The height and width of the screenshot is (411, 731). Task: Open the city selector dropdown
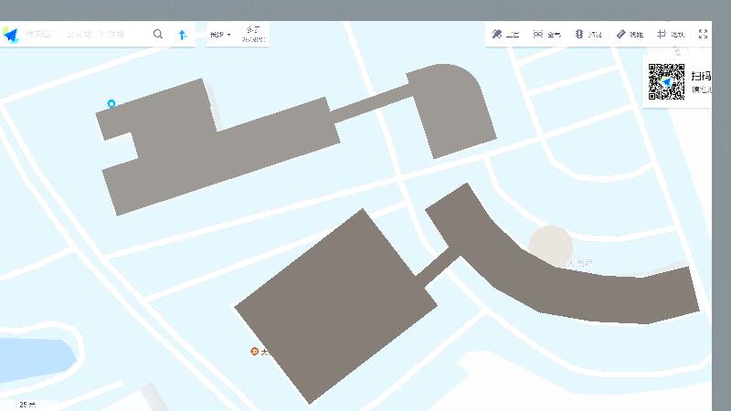(220, 35)
